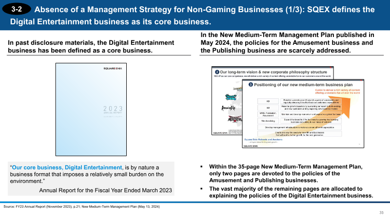Click the Romancing SaGa logo on vision slide
The image size is (390, 219).
pyautogui.click(x=228, y=108)
